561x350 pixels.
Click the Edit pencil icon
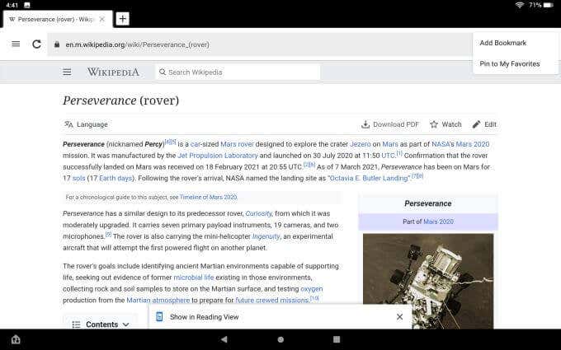click(476, 124)
